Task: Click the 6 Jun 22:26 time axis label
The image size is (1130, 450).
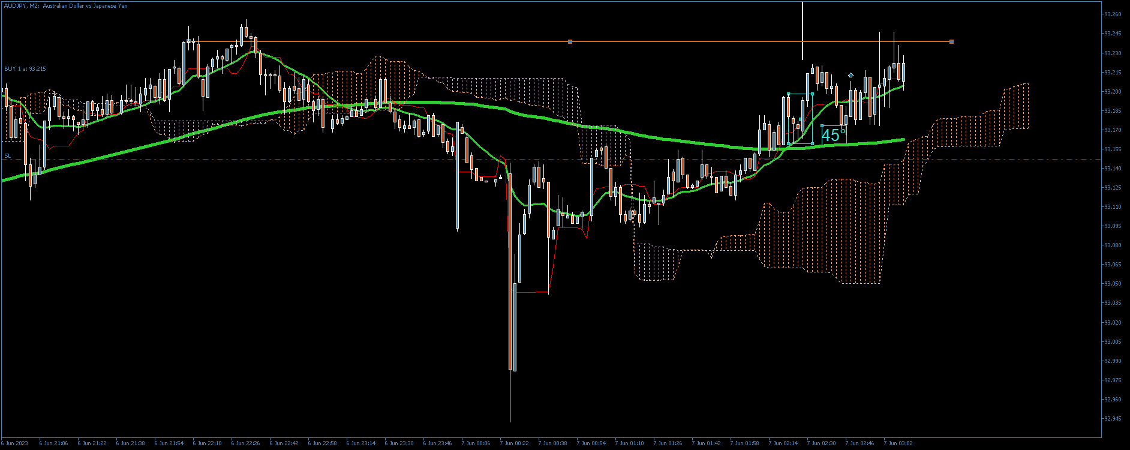Action: (x=245, y=443)
